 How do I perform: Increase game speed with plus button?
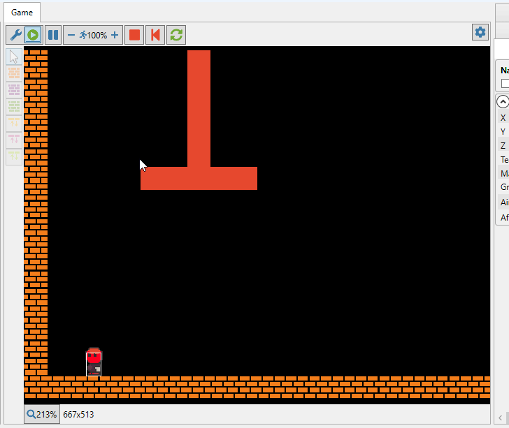(x=115, y=35)
